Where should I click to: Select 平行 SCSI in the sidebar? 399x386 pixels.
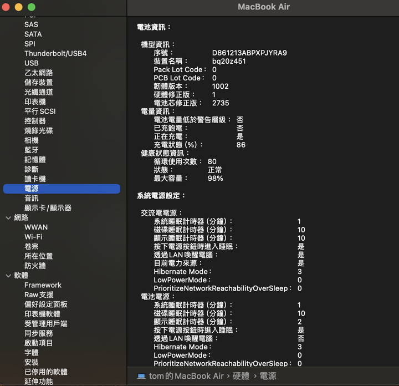[x=40, y=111]
